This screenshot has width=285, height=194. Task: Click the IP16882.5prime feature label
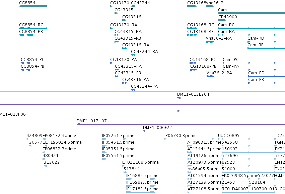(142, 176)
